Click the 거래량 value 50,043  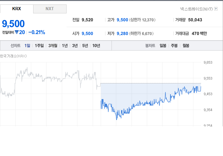pyautogui.click(x=195, y=20)
